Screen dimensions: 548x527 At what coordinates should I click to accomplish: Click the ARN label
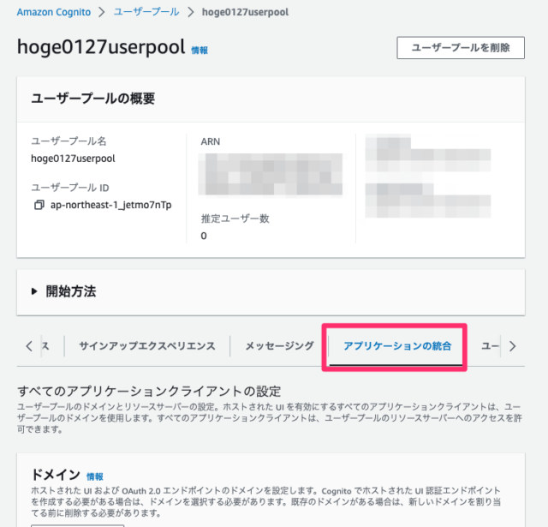click(x=211, y=141)
